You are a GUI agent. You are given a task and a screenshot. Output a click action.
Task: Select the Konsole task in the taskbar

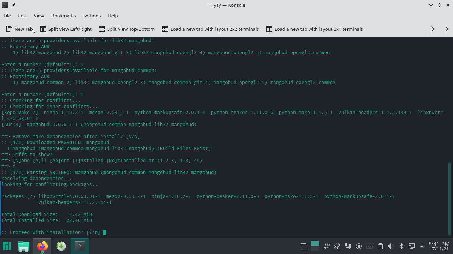coord(80,246)
